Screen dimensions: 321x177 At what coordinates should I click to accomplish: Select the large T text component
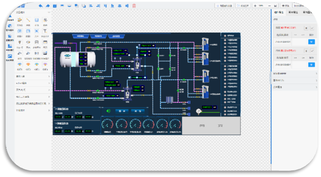pos(45,31)
